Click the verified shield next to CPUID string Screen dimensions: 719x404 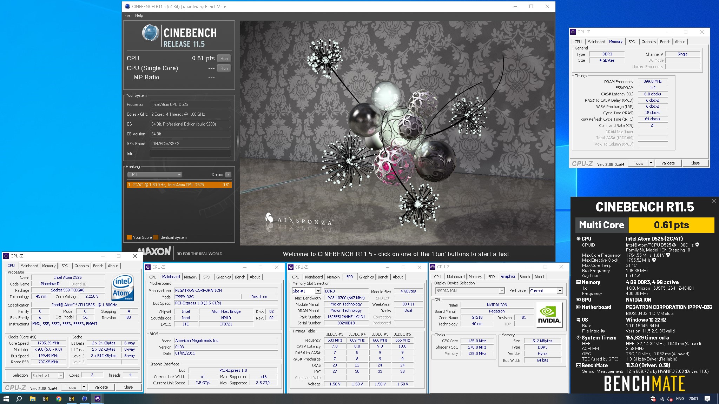click(x=697, y=245)
